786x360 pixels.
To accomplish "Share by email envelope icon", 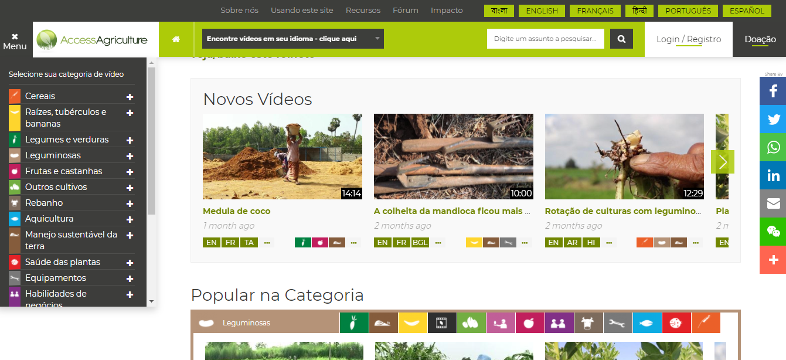I will [x=773, y=203].
